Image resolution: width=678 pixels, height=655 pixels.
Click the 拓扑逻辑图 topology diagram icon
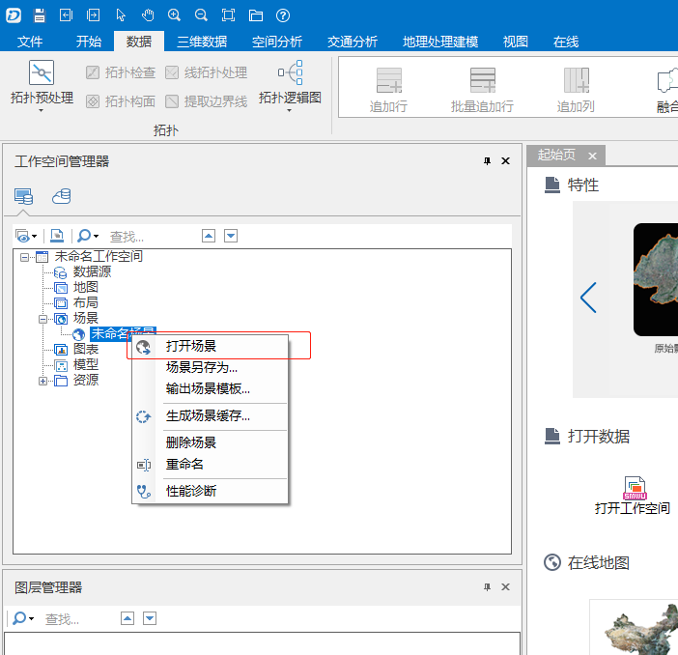290,72
